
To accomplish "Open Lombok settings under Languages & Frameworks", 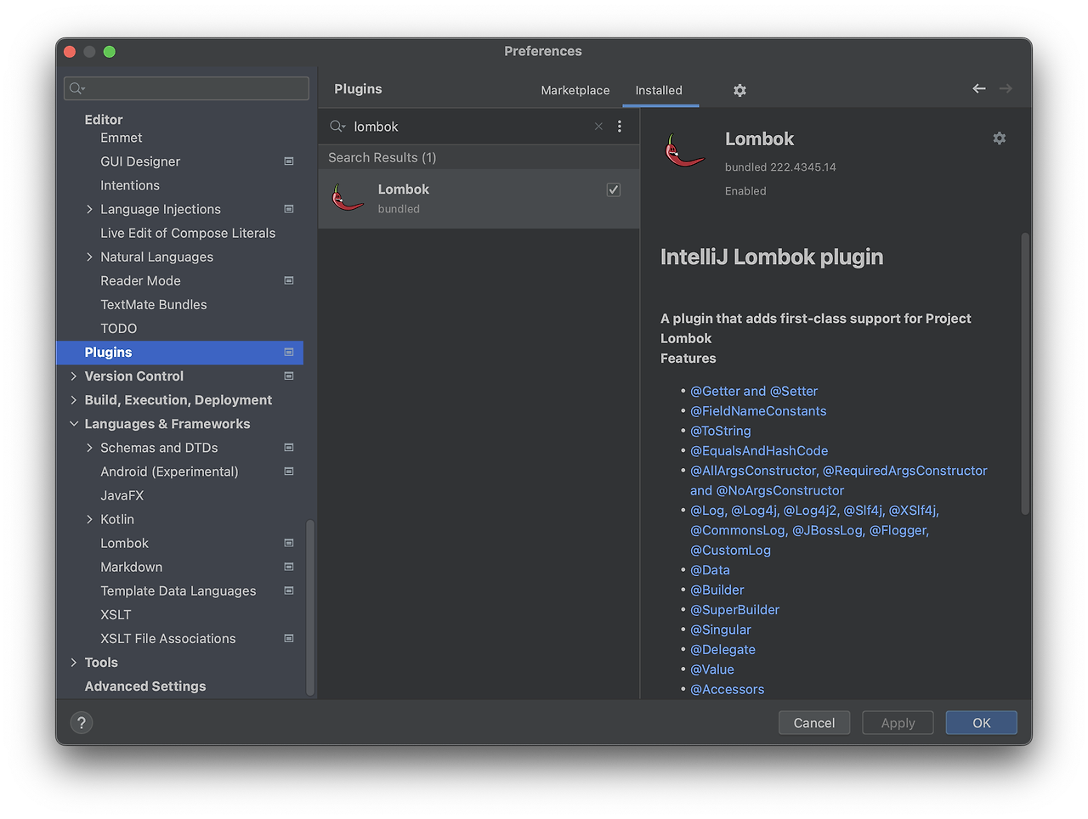I will click(124, 543).
